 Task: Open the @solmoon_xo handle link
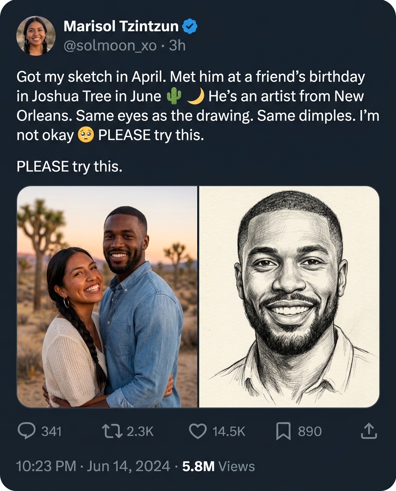(110, 46)
